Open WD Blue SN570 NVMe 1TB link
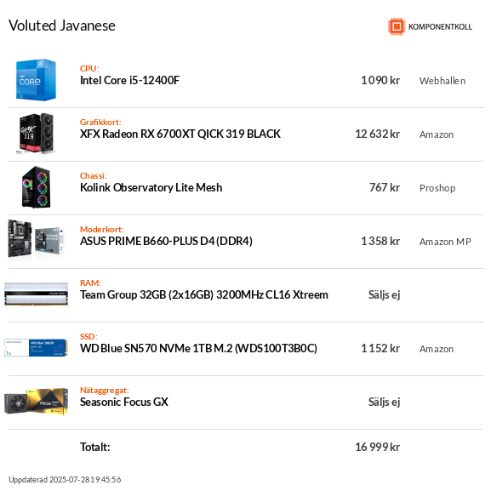Viewport: 491px width, 491px height. (198, 348)
